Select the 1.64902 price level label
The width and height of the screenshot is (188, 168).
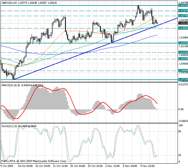pos(183,28)
